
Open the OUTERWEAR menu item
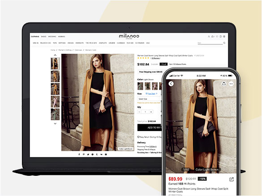(x=140, y=43)
